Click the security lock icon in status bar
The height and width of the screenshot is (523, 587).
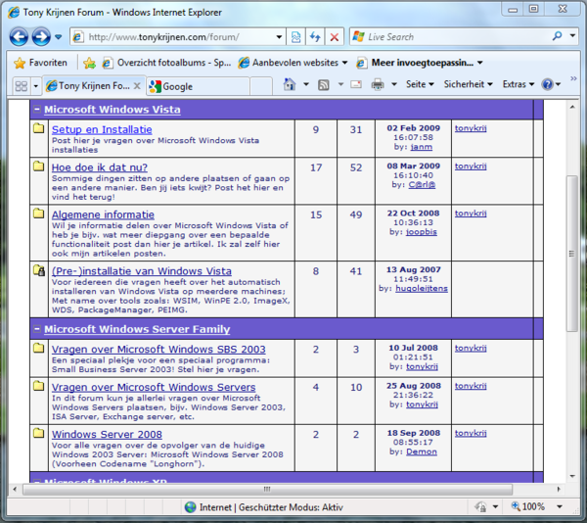tap(480, 507)
